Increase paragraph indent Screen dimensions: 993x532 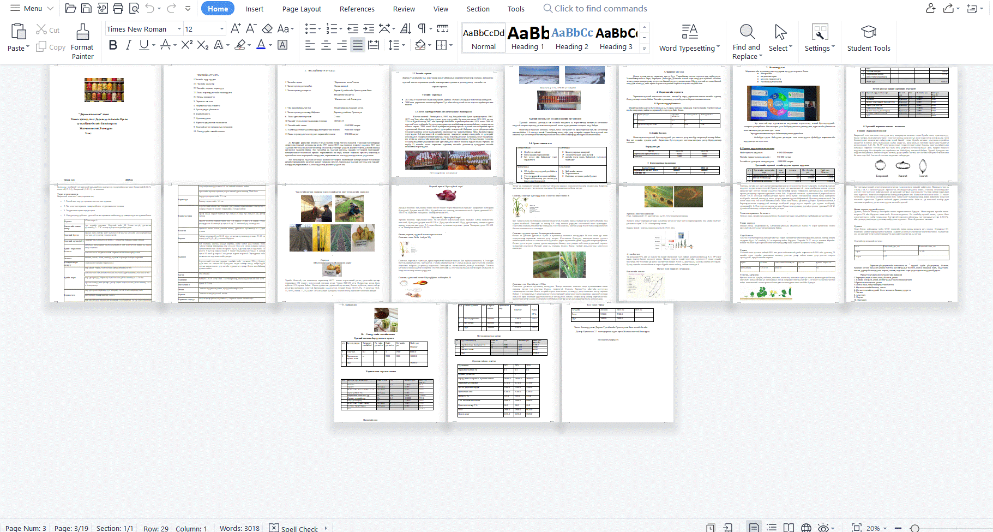[x=369, y=28]
